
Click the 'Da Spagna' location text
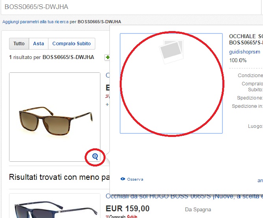click(198, 210)
